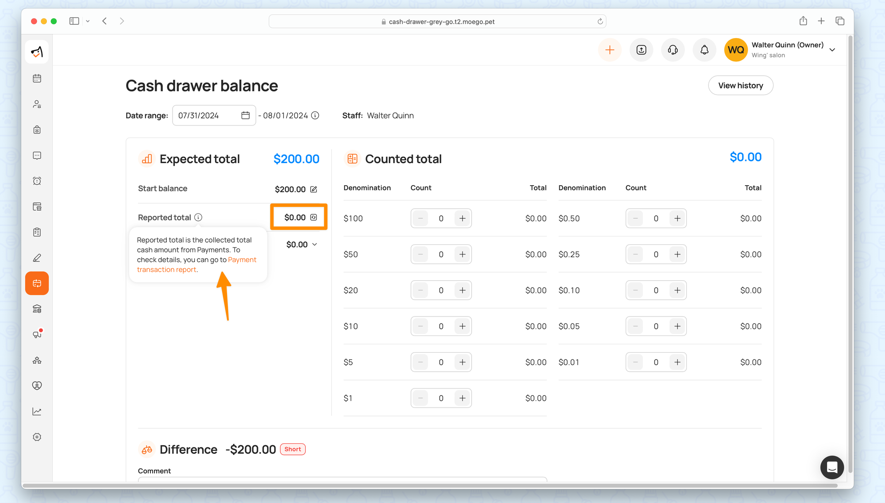The width and height of the screenshot is (885, 503).
Task: Open the analytics chart icon in sidebar
Action: point(37,412)
